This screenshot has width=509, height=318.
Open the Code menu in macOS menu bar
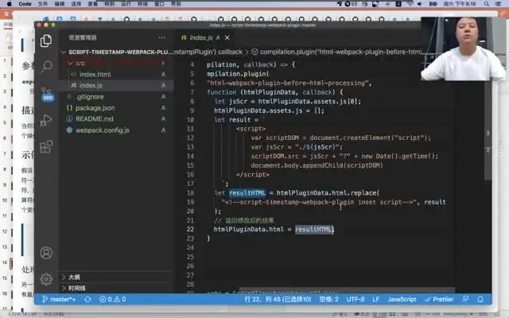25,3
